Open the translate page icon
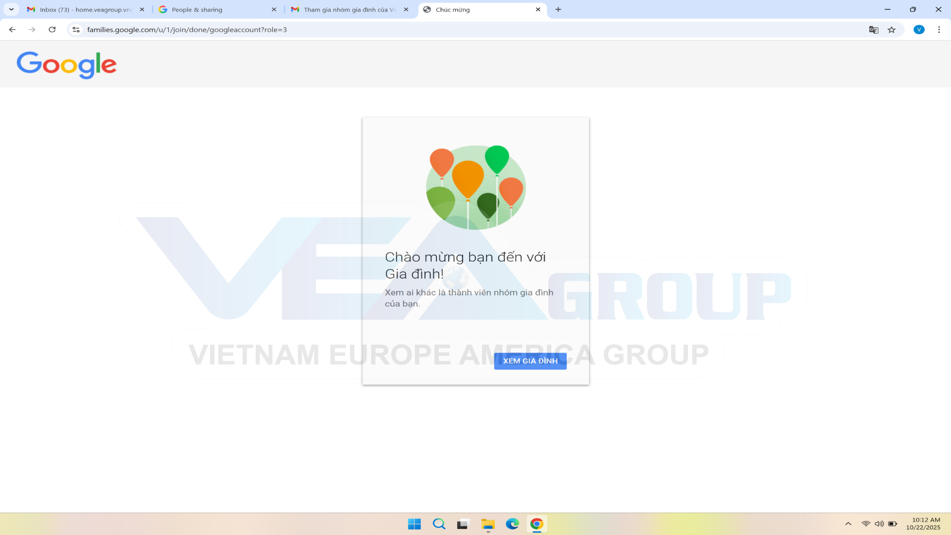This screenshot has height=535, width=951. 874,30
